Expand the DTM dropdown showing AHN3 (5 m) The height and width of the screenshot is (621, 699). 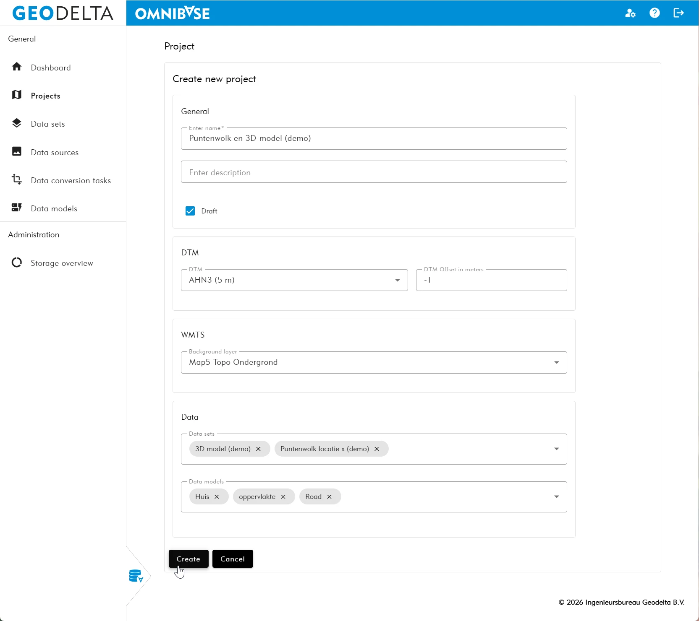click(397, 280)
